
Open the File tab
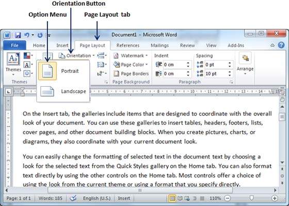(x=14, y=45)
